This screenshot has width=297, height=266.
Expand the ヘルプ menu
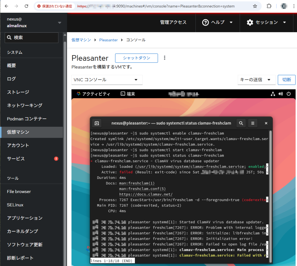[218, 23]
